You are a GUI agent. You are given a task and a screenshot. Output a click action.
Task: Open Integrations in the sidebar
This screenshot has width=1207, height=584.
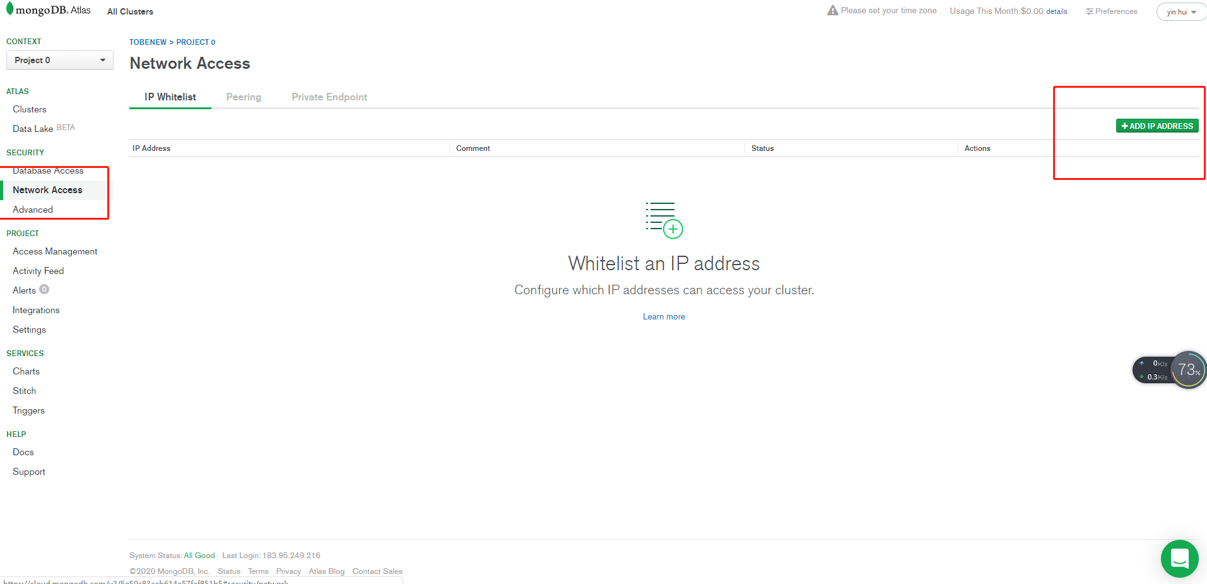pos(36,310)
